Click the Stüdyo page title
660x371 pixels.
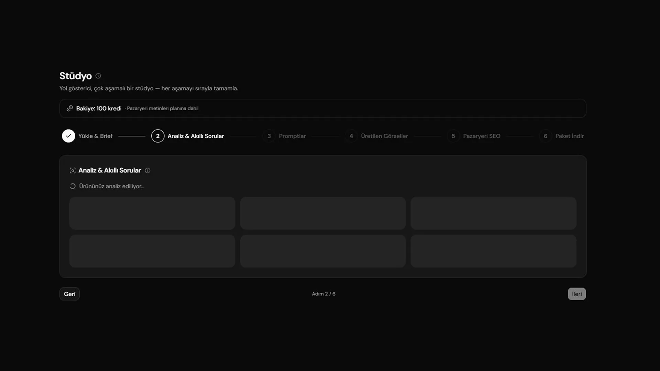[x=76, y=76]
